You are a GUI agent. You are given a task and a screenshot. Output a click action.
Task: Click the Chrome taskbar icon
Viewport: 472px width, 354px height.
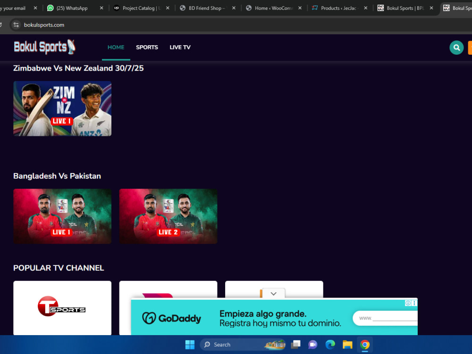coord(365,345)
